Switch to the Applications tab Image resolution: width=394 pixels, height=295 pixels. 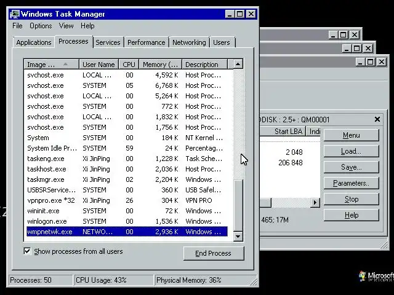tap(34, 42)
